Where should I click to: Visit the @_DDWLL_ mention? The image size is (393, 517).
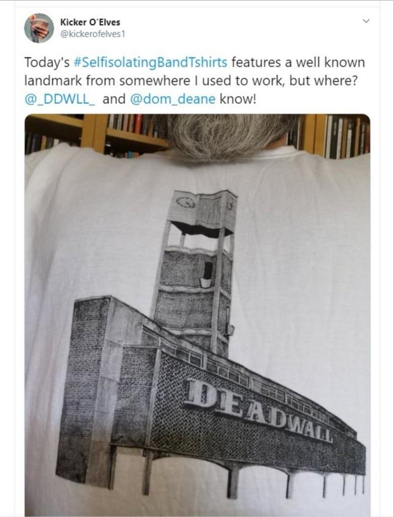pos(60,99)
